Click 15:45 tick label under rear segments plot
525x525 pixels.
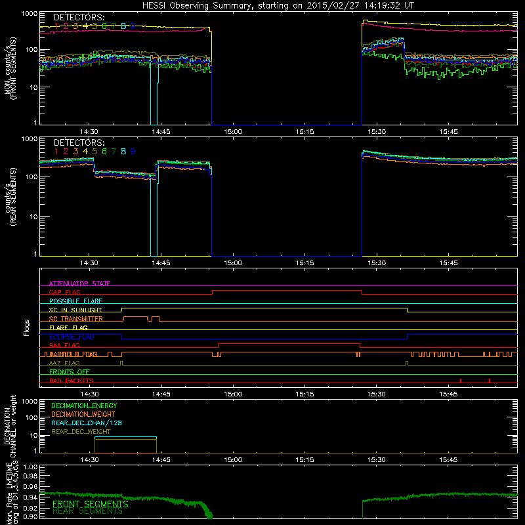pos(449,263)
